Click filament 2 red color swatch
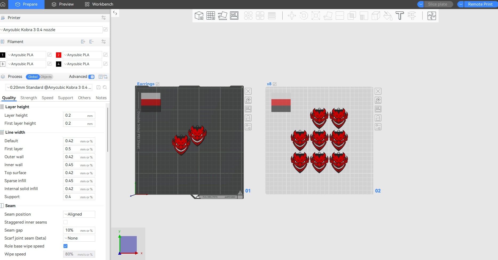 58,55
